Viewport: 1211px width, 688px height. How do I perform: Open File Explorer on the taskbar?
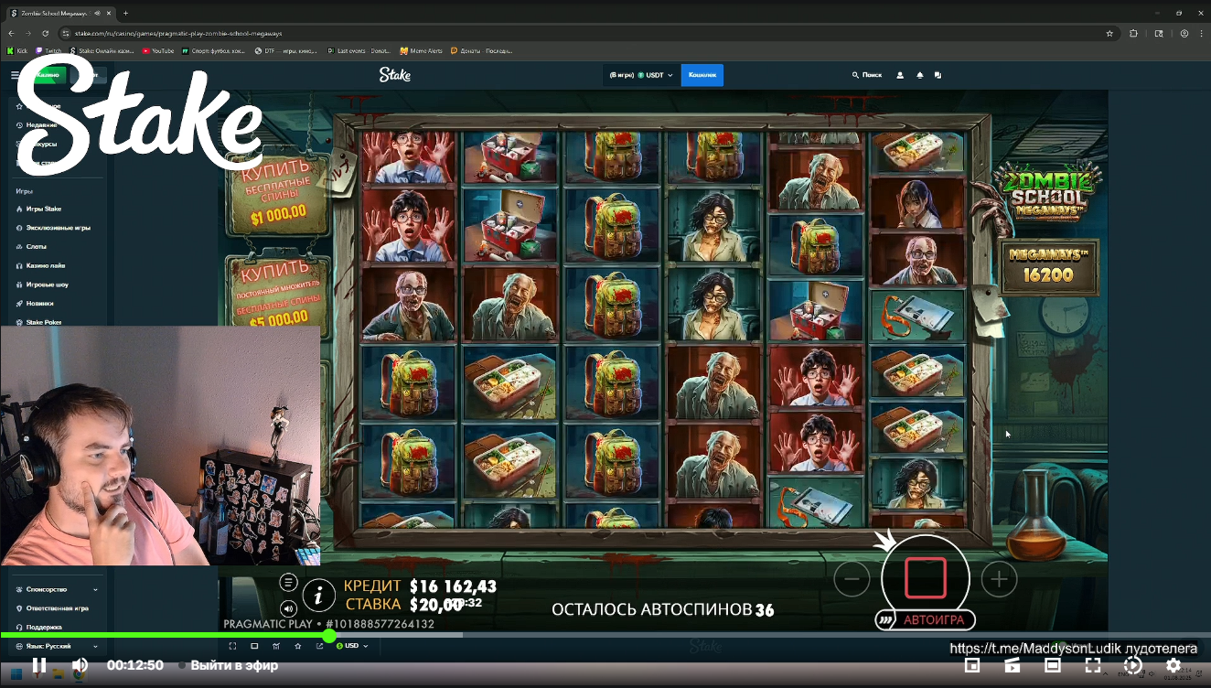pyautogui.click(x=58, y=675)
